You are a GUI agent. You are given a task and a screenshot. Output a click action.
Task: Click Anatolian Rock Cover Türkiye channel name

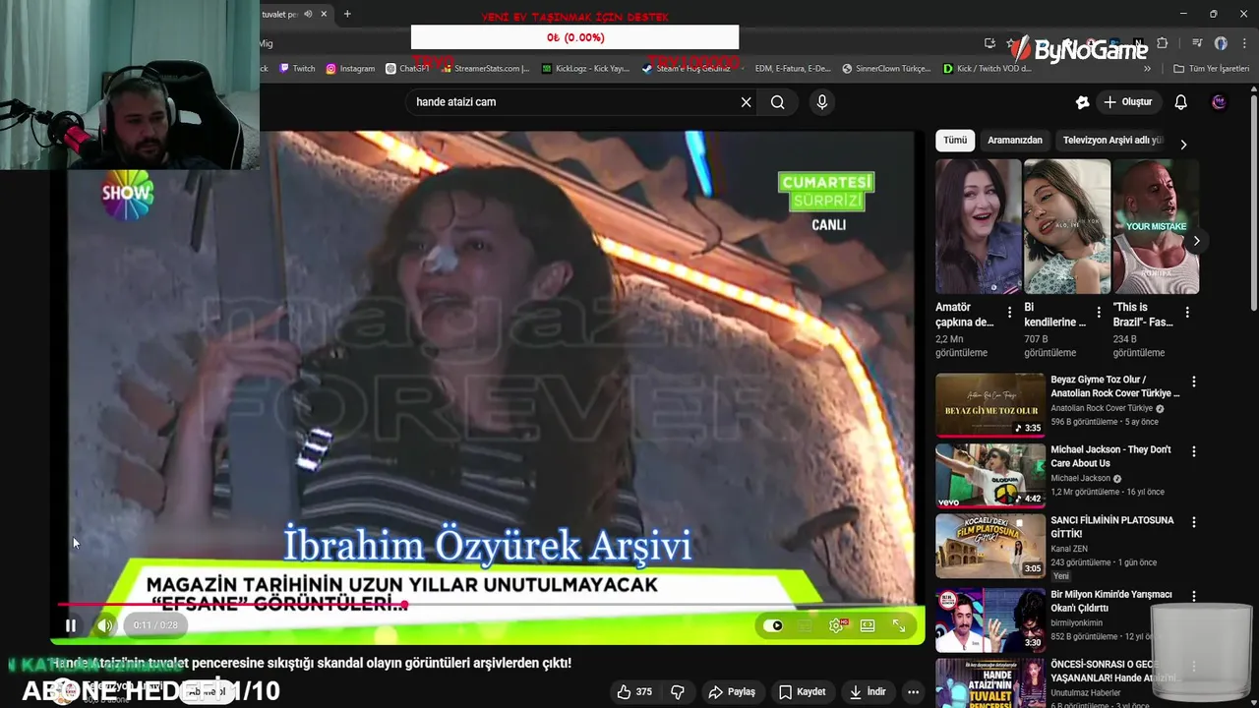(x=1102, y=408)
